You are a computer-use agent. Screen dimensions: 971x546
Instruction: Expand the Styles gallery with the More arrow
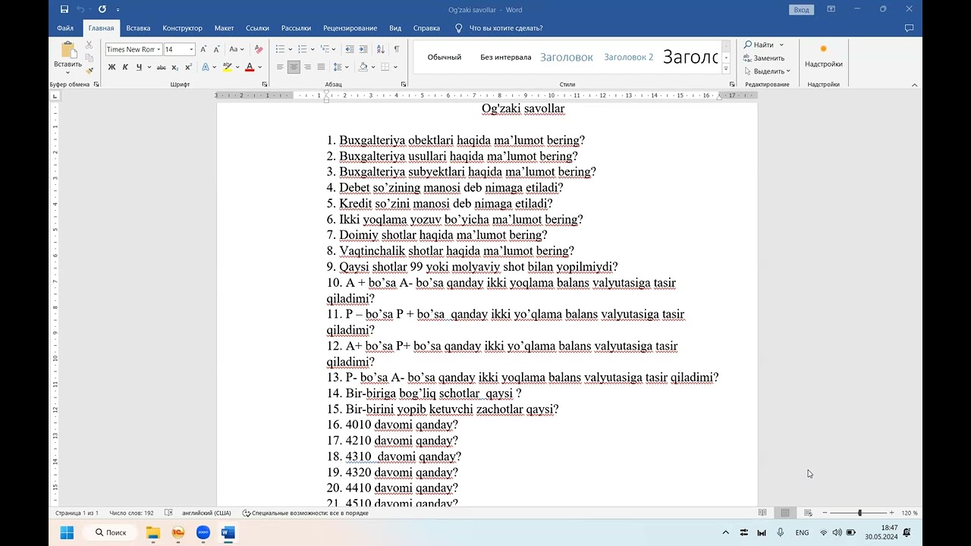click(727, 69)
